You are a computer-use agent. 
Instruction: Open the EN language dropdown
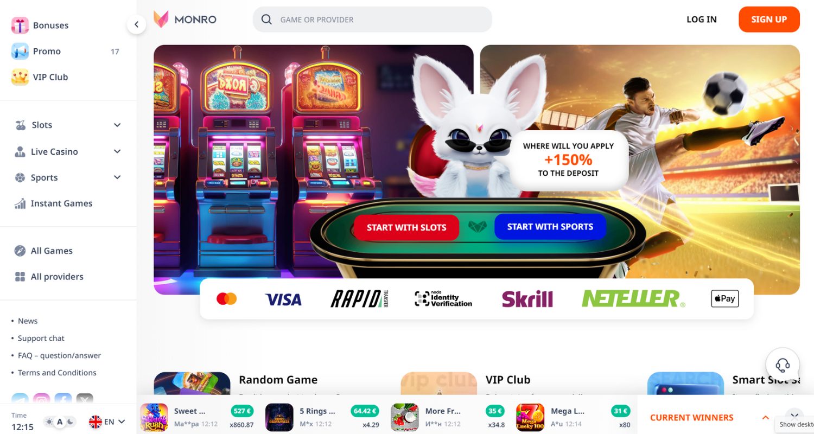pyautogui.click(x=107, y=422)
